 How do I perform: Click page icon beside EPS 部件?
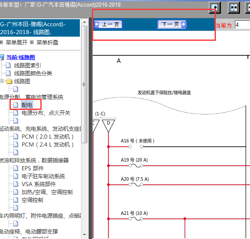[x=16, y=168]
